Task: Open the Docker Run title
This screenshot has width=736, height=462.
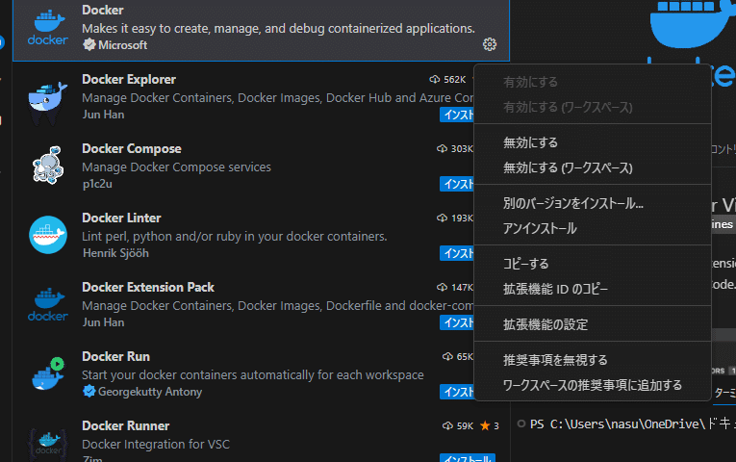Action: (x=115, y=356)
